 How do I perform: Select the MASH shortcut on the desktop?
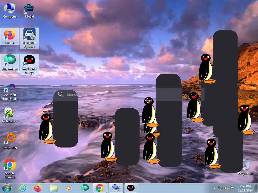29,10
